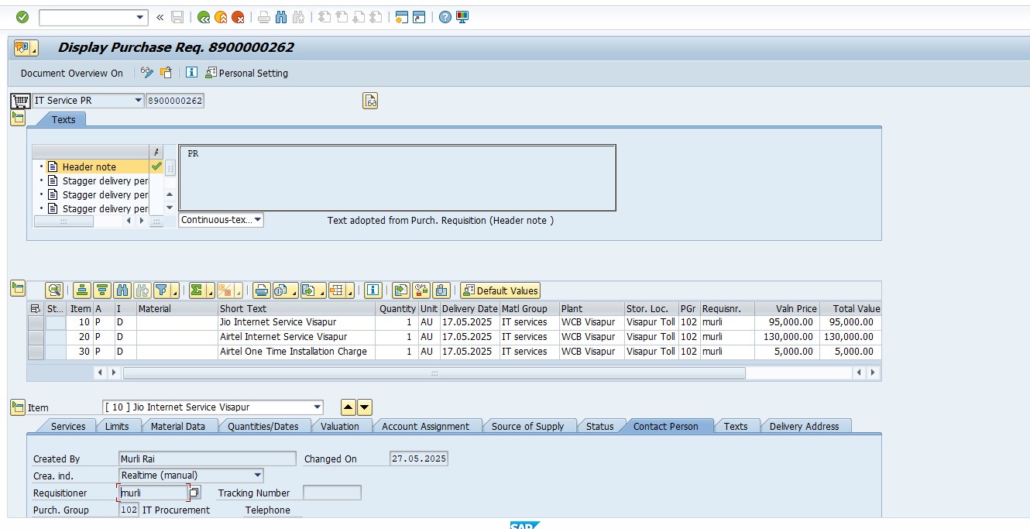Switch to the Account Assignment tab
Viewport: 1030px width, 529px height.
[425, 426]
